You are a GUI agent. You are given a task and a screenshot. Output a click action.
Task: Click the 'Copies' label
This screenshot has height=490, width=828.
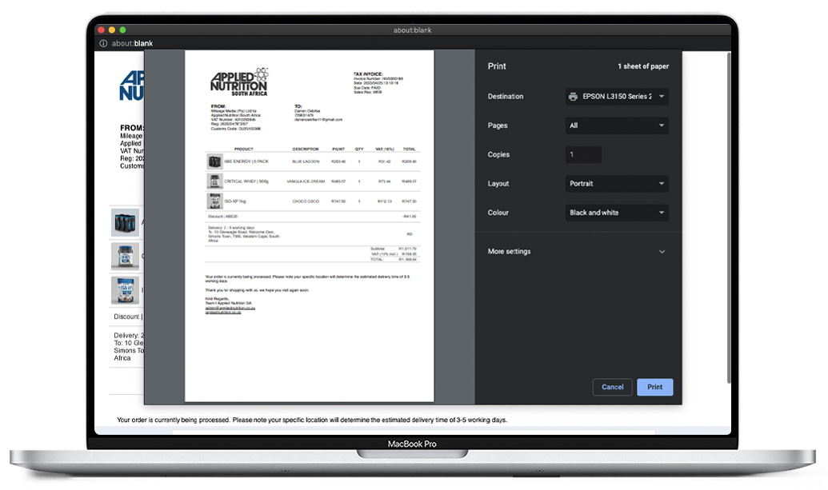[498, 154]
